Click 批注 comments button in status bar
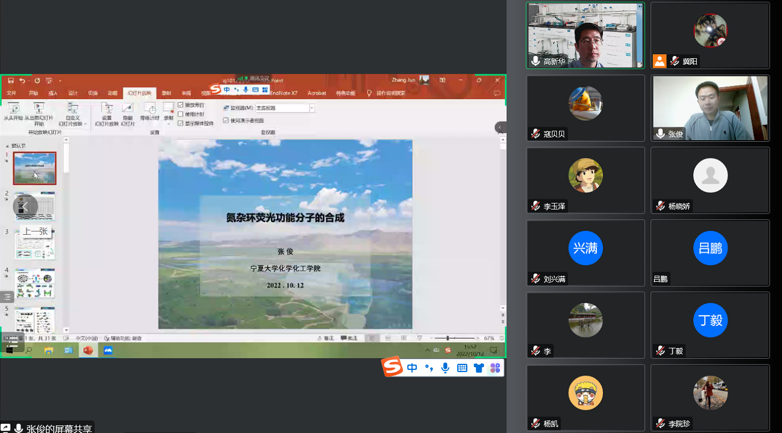782x433 pixels. tap(349, 338)
